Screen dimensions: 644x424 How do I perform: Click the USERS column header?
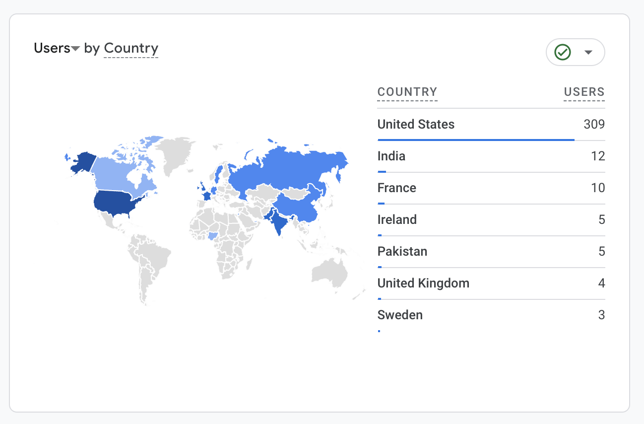584,92
